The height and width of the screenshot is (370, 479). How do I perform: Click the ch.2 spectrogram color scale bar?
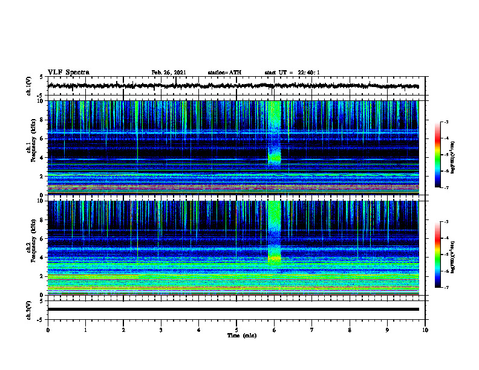point(437,255)
